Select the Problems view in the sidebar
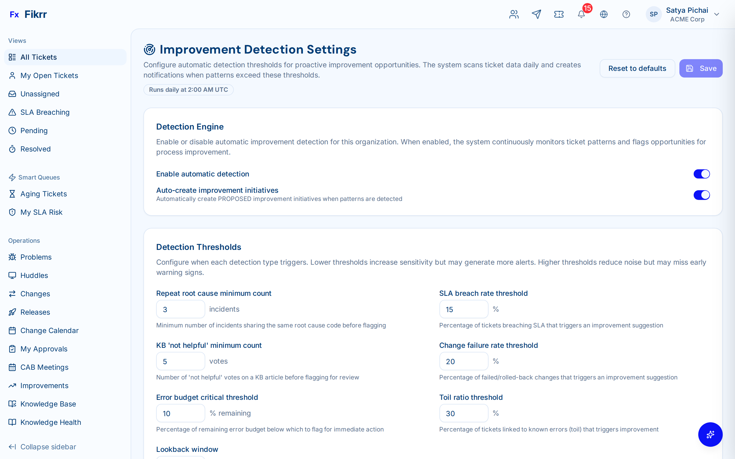This screenshot has width=735, height=459. click(36, 257)
